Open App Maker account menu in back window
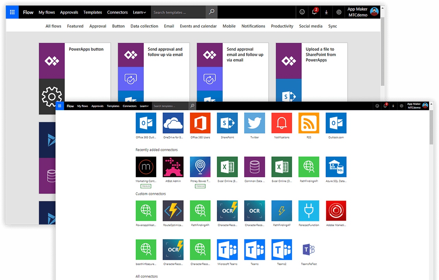 click(x=363, y=12)
